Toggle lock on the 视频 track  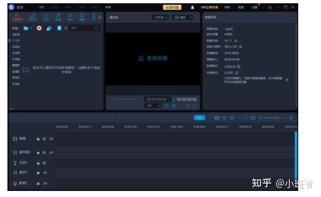38,139
